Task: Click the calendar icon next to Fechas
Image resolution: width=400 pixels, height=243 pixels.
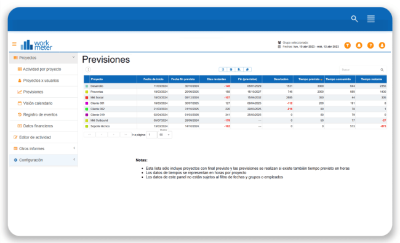Action: [279, 47]
